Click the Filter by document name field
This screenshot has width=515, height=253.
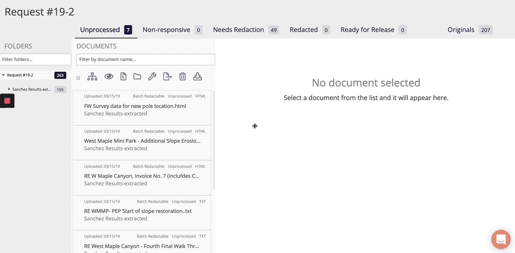pyautogui.click(x=145, y=59)
